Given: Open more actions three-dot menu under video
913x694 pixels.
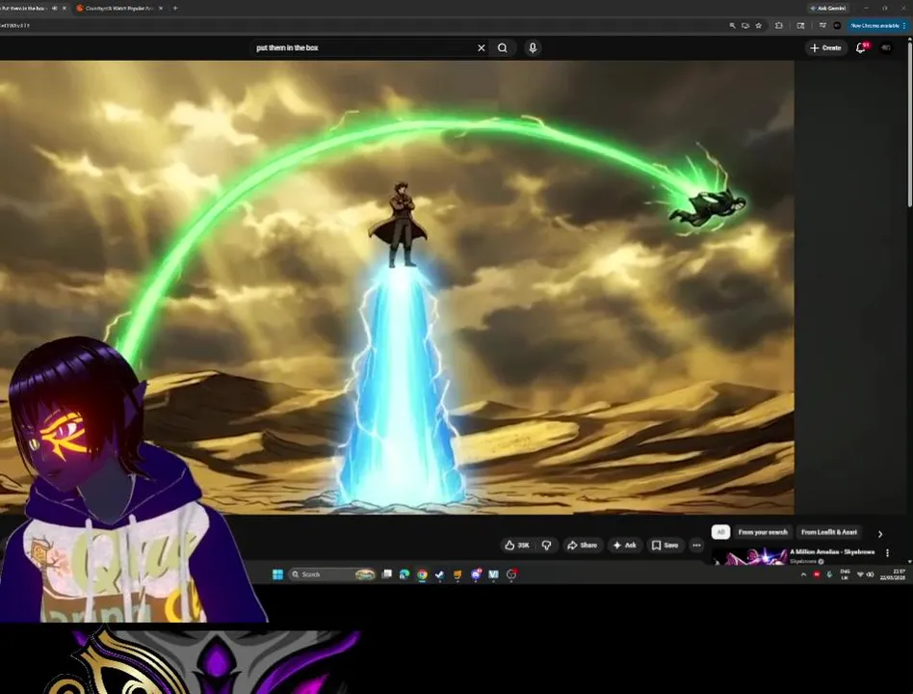Looking at the screenshot, I should tap(696, 545).
